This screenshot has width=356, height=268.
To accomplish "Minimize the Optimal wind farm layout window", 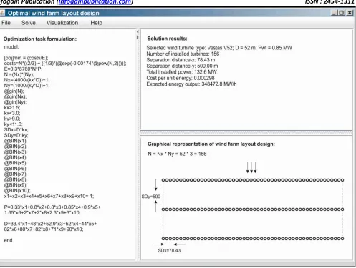I will 334,13.
